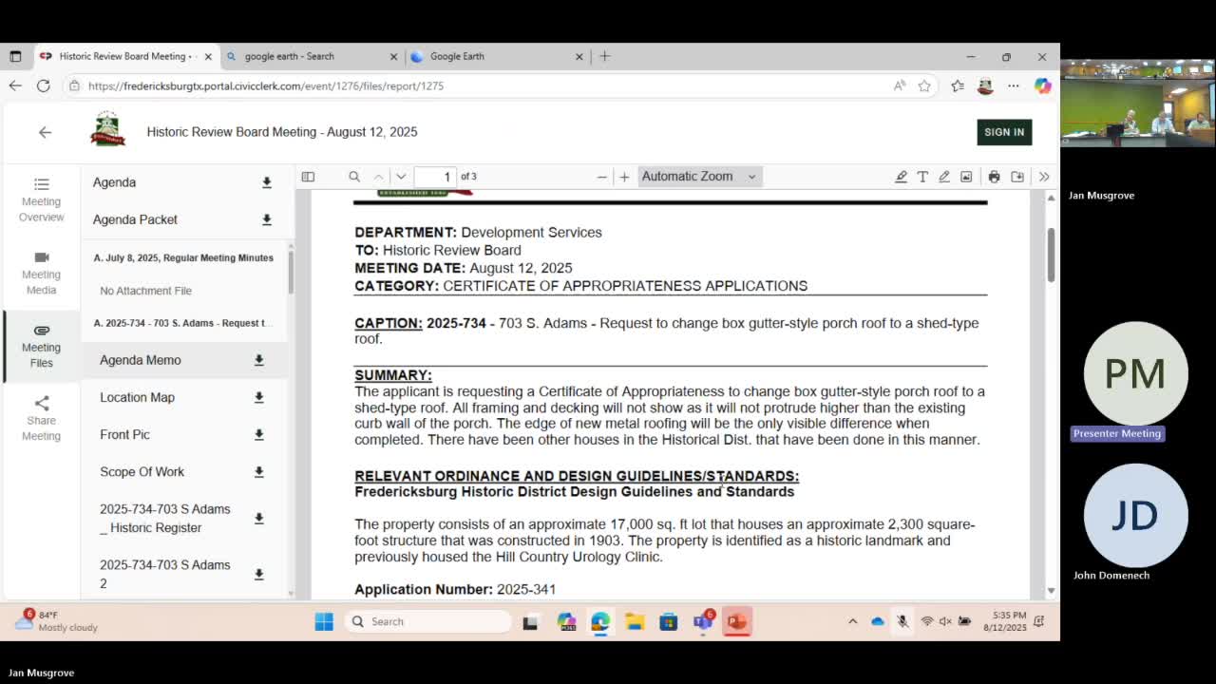This screenshot has height=684, width=1216.
Task: Open the PDF find search icon
Action: tap(354, 177)
